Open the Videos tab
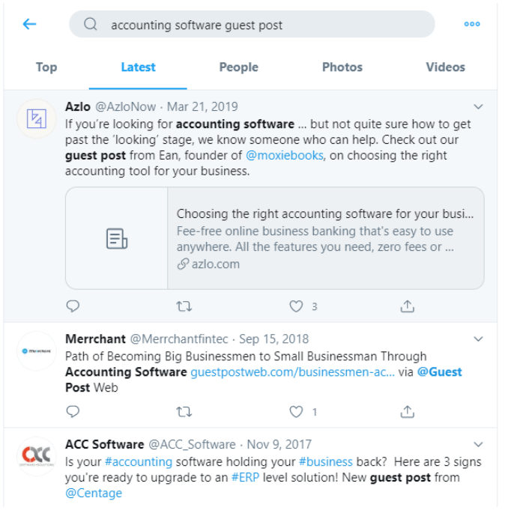The width and height of the screenshot is (505, 519). click(445, 67)
